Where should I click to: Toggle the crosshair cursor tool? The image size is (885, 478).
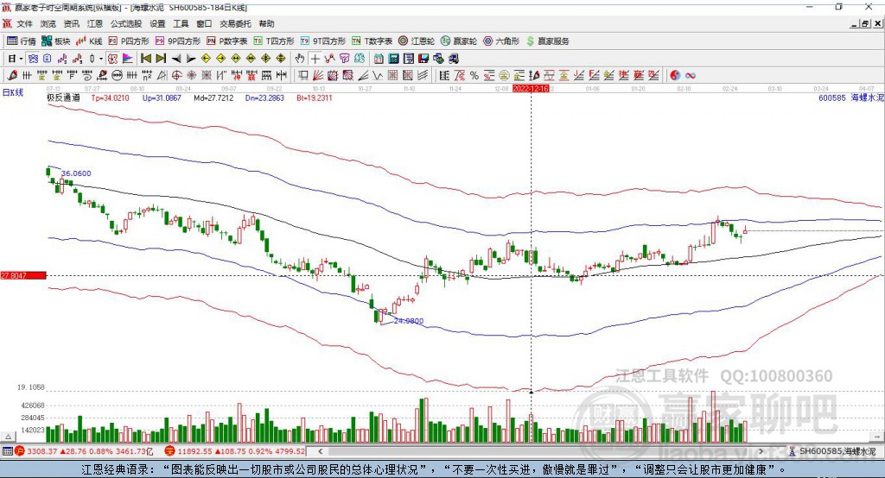(315, 59)
